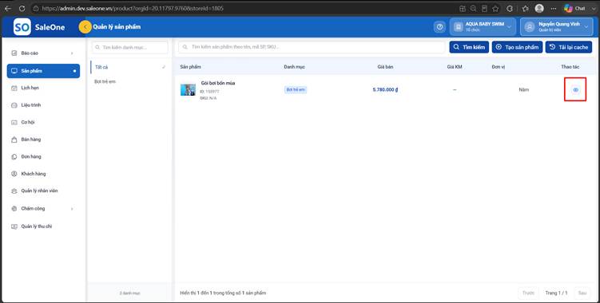Open the AQUA BABY SWIM organization dropdown
600x303 pixels.
[483, 27]
